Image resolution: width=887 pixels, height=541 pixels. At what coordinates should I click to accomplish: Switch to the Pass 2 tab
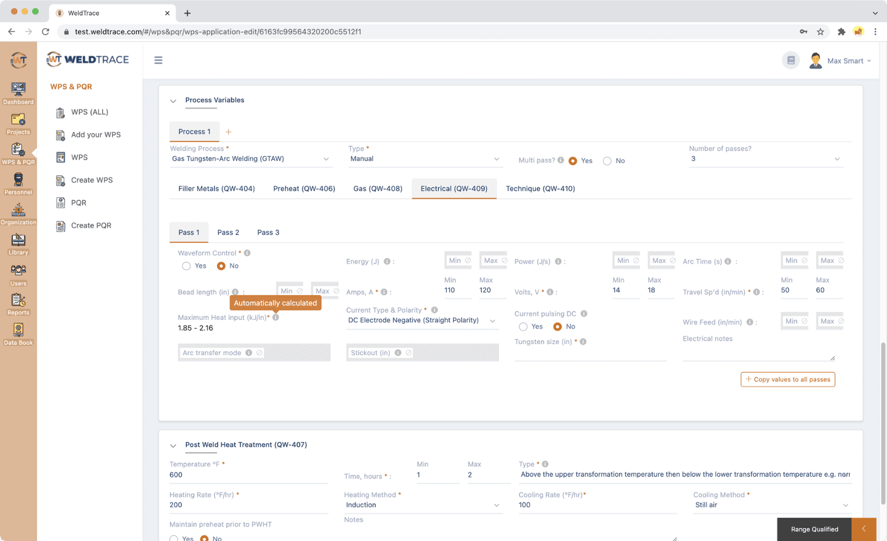(228, 232)
